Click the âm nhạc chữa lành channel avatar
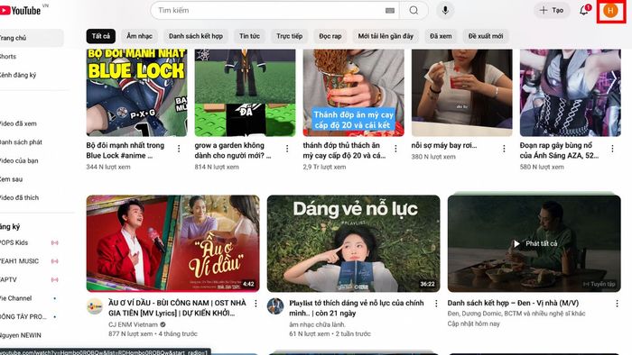The image size is (632, 355). 275,306
